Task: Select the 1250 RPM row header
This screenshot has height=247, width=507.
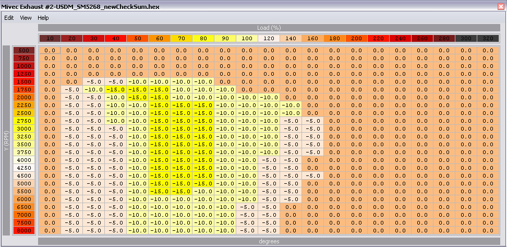Action: [x=23, y=74]
